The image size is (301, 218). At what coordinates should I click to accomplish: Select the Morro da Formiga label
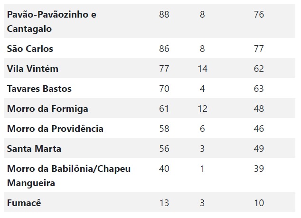47,109
